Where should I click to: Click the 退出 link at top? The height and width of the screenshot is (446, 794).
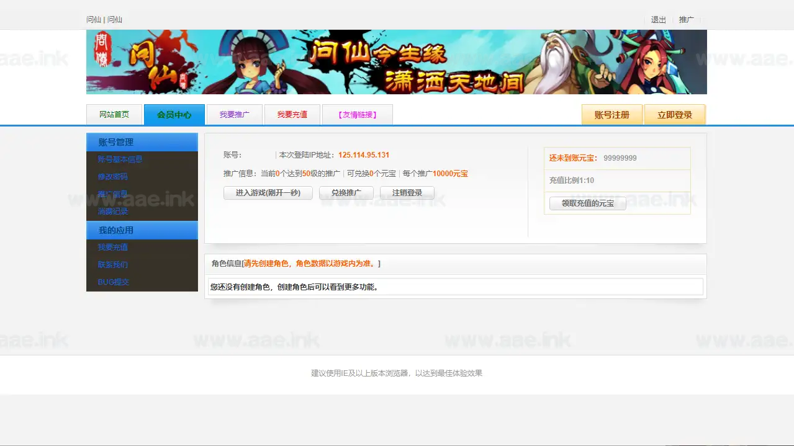[658, 20]
